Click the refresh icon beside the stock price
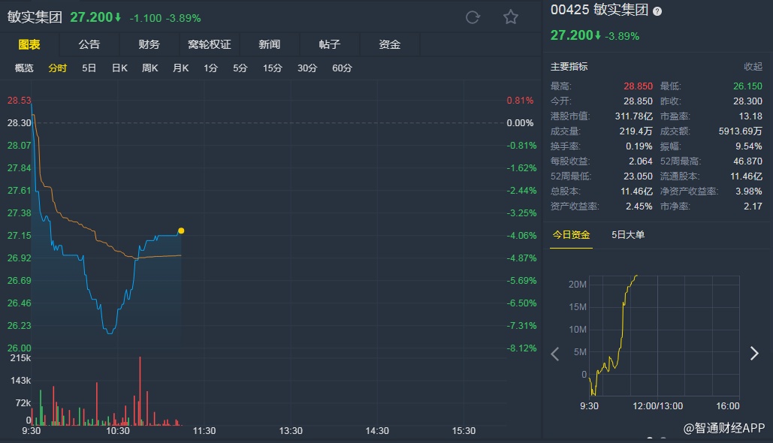The image size is (773, 443). pos(473,17)
